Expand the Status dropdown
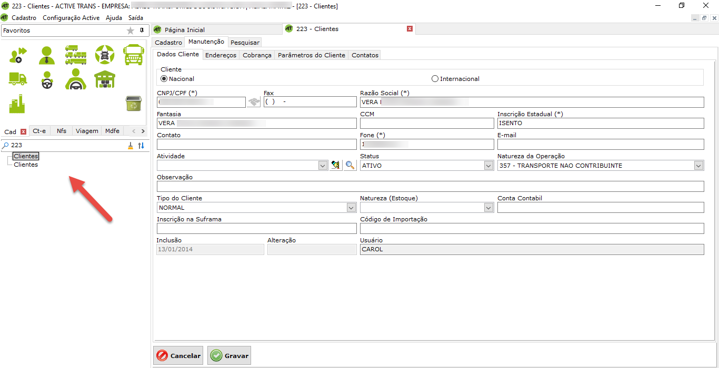 (x=488, y=166)
